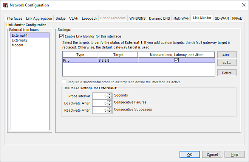Increase the Deactivate After value
The image size is (249, 162).
(x=109, y=101)
